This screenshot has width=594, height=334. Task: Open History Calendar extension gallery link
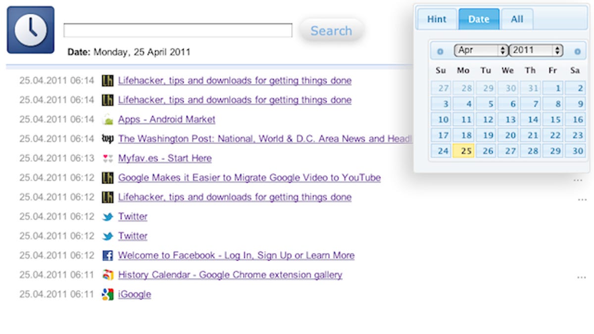coord(230,275)
